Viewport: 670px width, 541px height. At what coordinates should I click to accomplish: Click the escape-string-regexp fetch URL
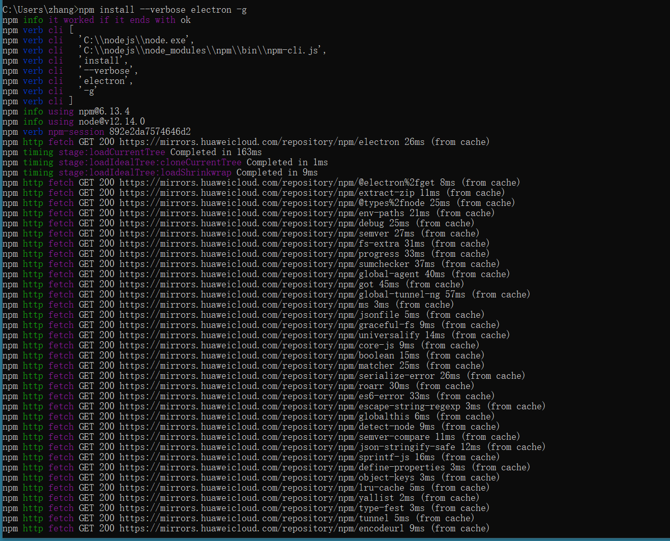290,406
